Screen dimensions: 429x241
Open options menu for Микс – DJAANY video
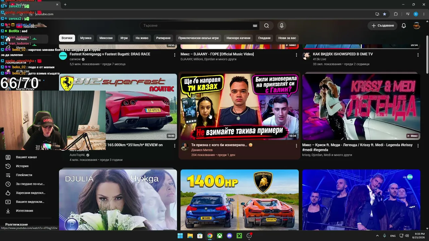(x=296, y=55)
